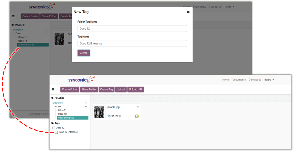Image resolution: width=293 pixels, height=151 pixels.
Task: Select Odoo 11 folder in lower window tree
Action: pyautogui.click(x=63, y=110)
